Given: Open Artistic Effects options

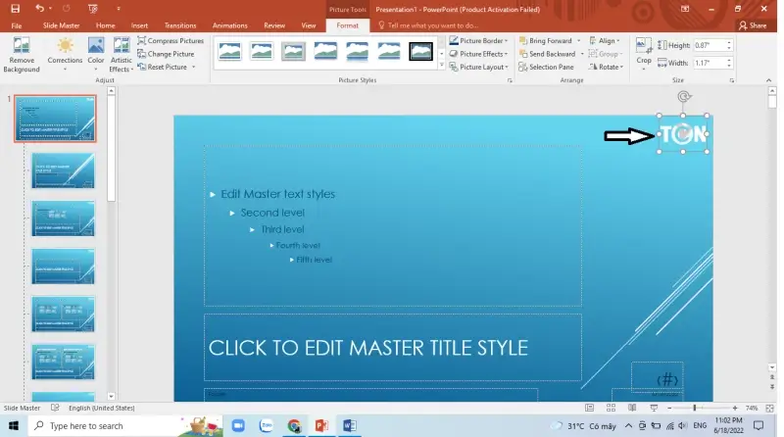Looking at the screenshot, I should pos(122,53).
